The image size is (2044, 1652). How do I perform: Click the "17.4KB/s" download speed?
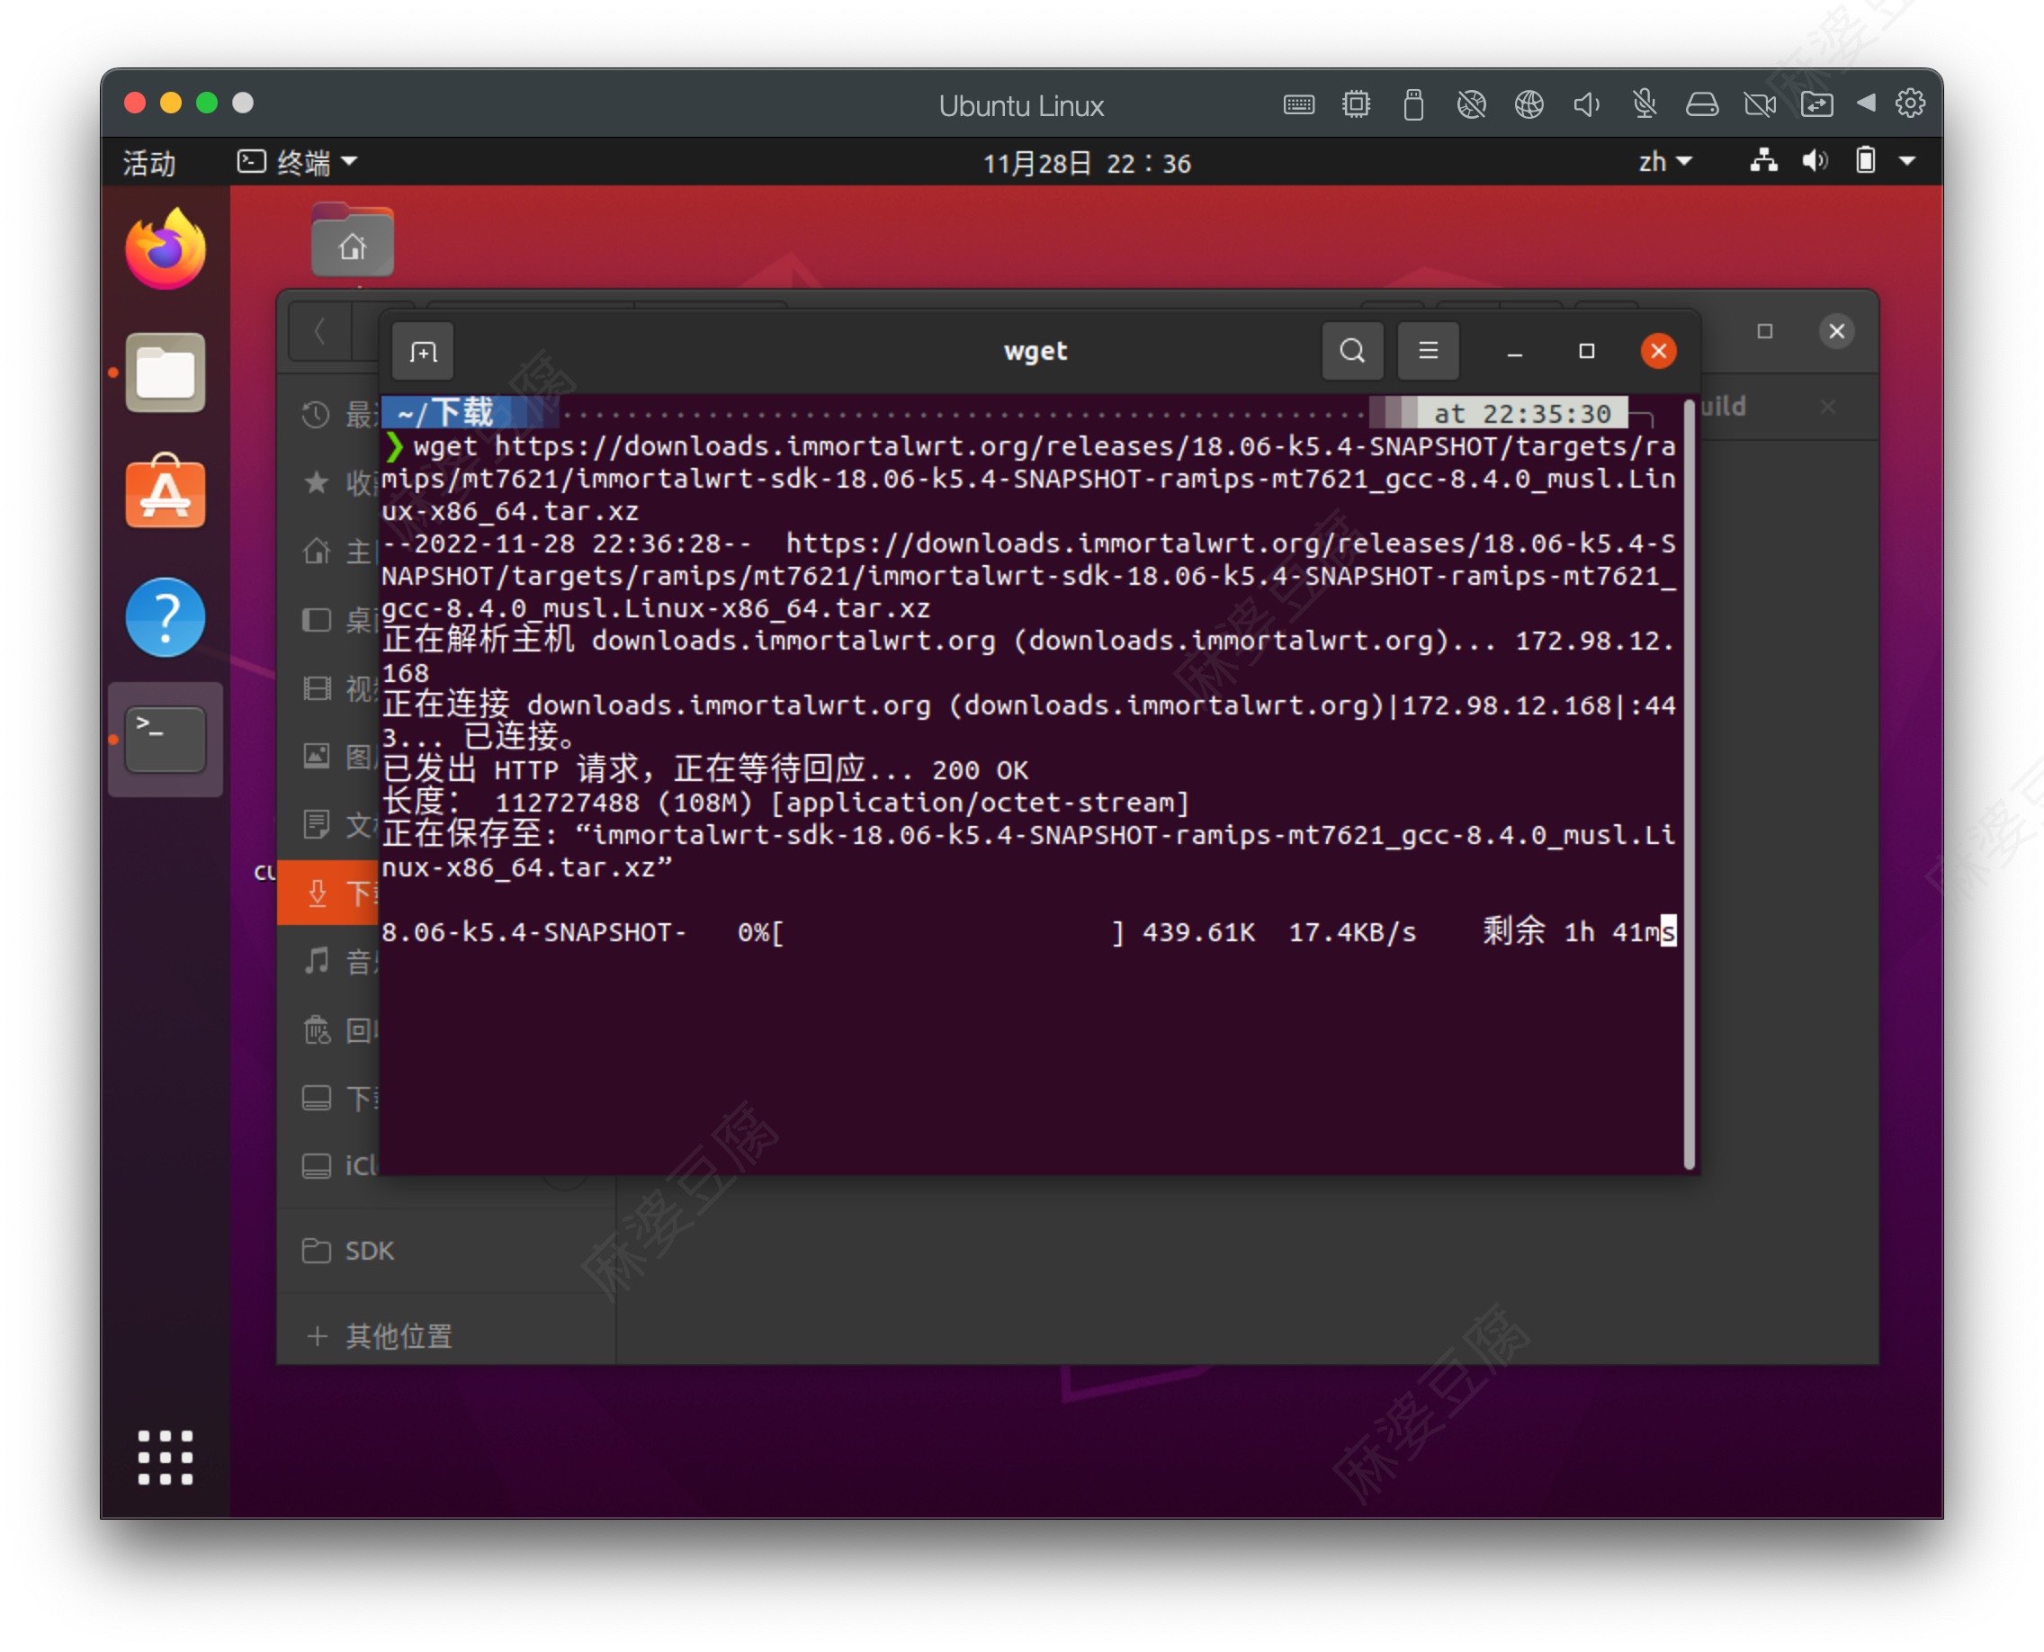click(x=1352, y=932)
